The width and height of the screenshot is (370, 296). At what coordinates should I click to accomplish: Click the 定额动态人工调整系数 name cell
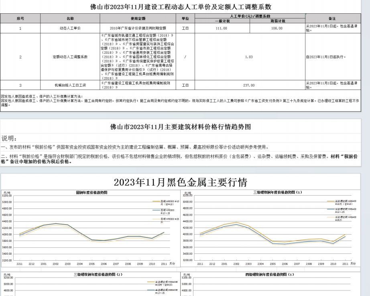[70, 57]
